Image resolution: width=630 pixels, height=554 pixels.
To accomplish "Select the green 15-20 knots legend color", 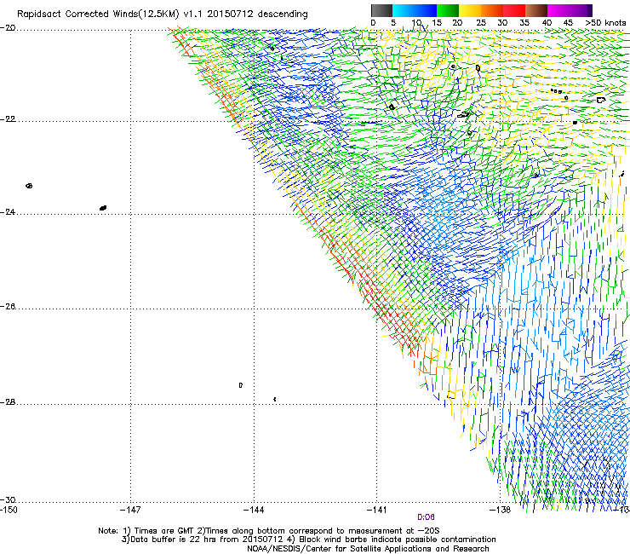I will (448, 10).
